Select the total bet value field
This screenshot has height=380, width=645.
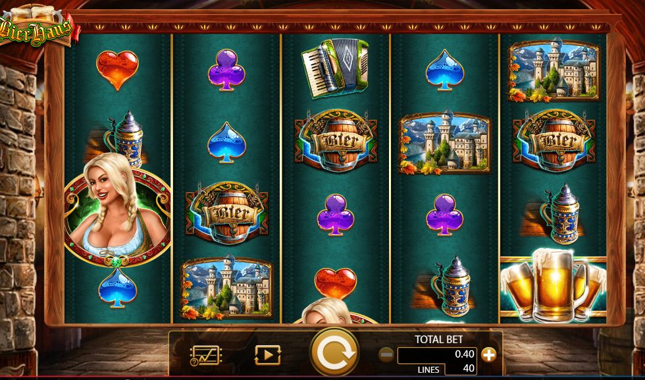point(437,355)
